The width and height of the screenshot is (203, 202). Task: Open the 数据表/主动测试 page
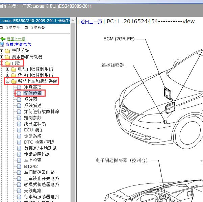click(41, 148)
